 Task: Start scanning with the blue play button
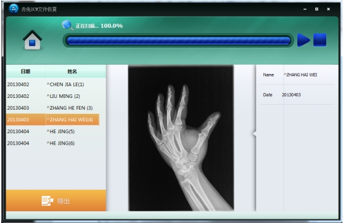pyautogui.click(x=304, y=40)
